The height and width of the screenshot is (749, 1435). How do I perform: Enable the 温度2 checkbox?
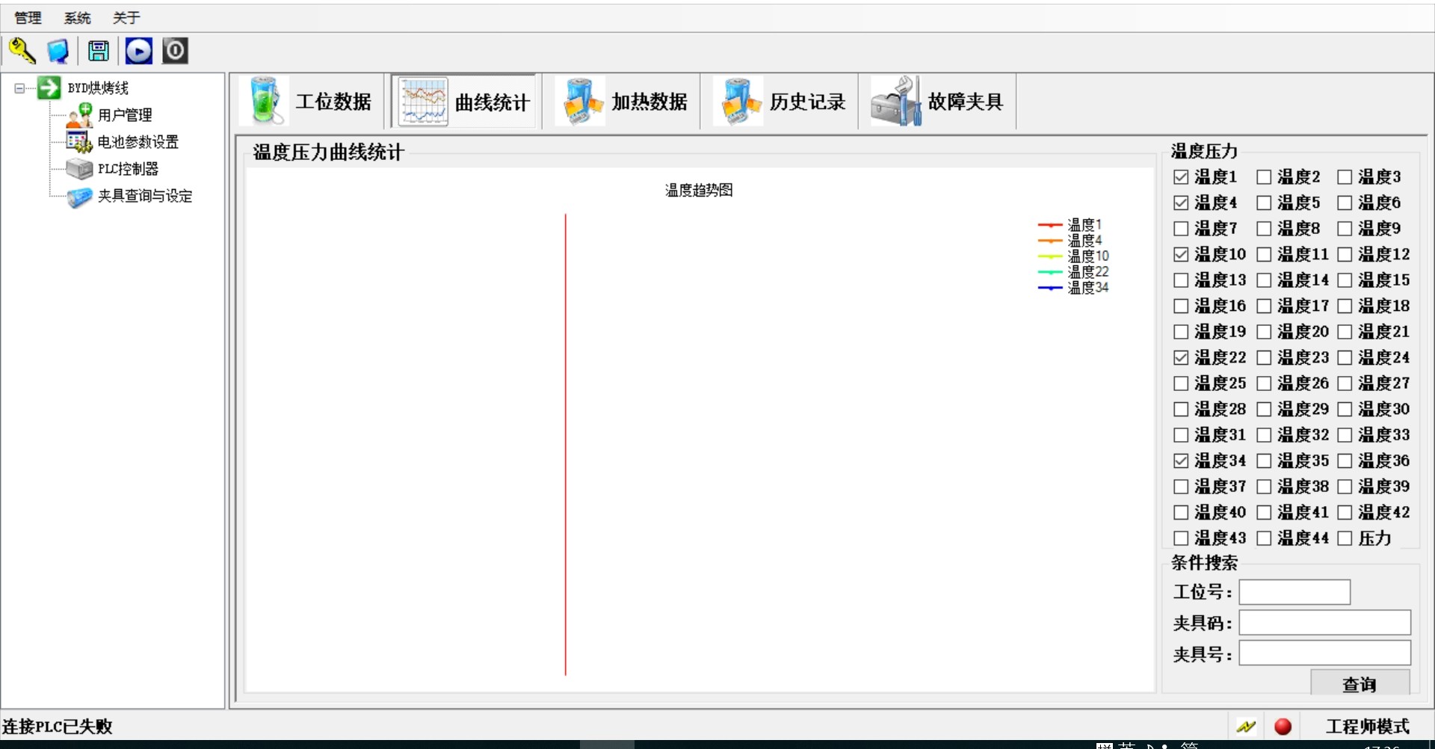[1264, 177]
